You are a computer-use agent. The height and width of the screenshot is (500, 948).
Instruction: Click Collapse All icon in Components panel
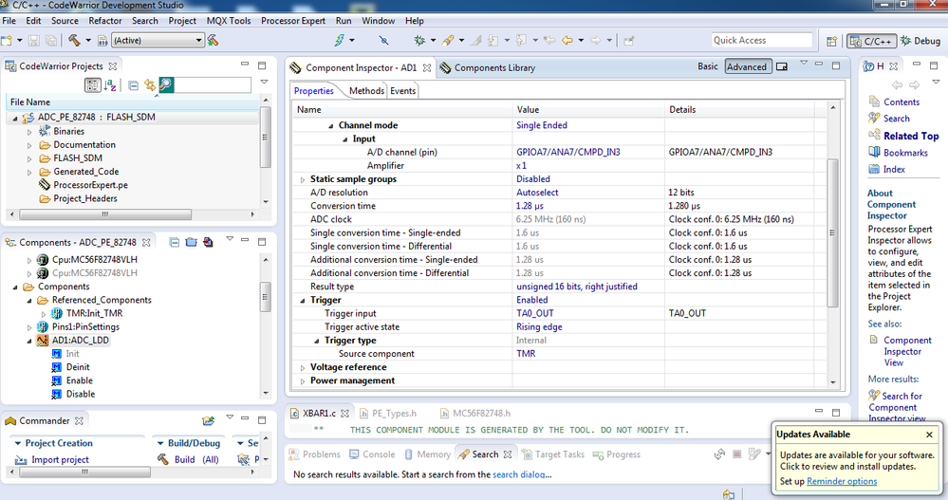(174, 243)
